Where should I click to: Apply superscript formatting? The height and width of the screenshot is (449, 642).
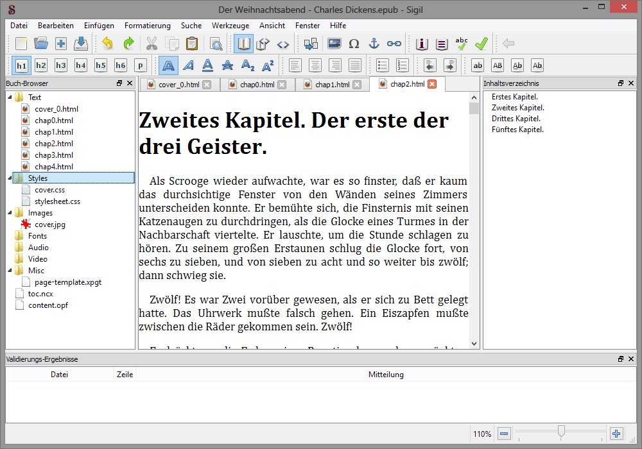[x=268, y=65]
